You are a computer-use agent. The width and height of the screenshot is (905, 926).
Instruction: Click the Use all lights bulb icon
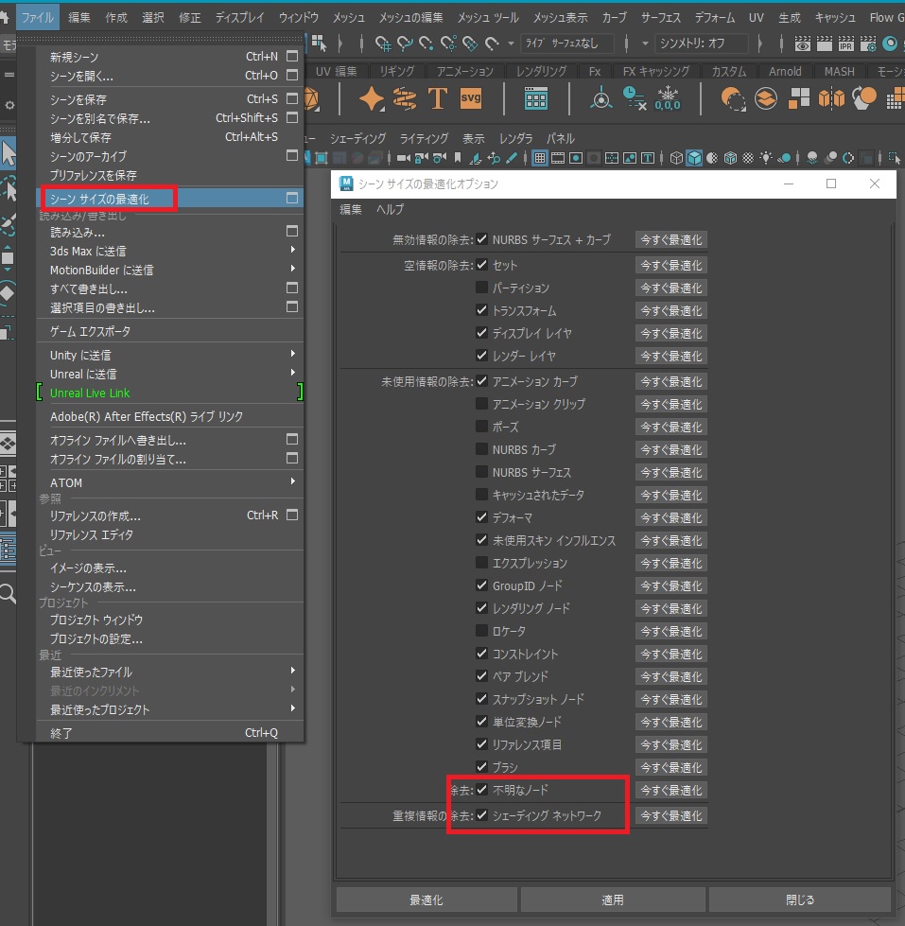point(766,158)
